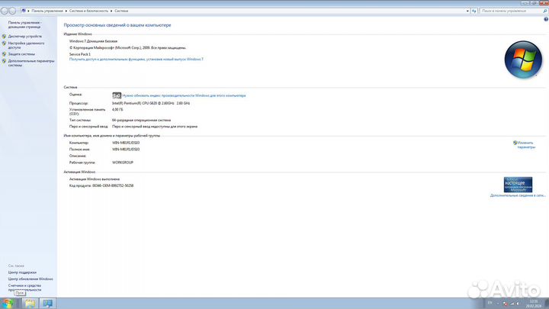Click the processor value 'Intel(R) Pentium(R) CPU G620'

pos(151,103)
